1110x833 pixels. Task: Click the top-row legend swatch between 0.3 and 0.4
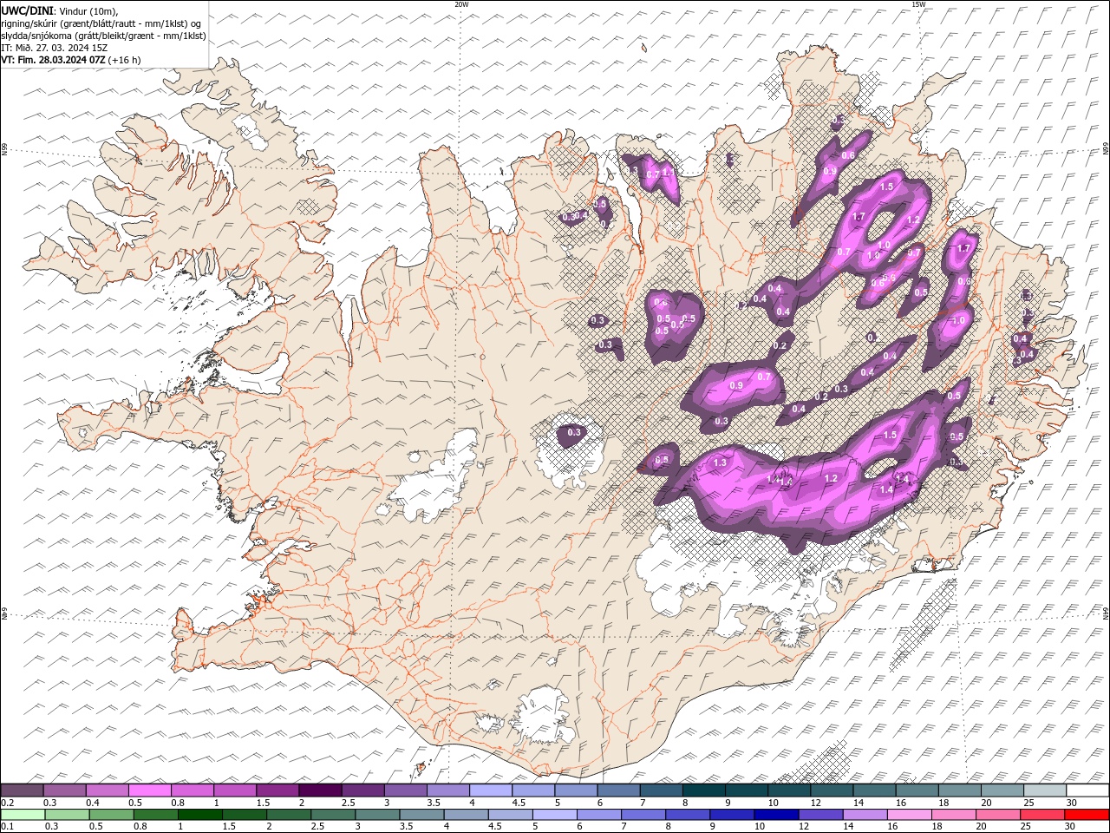pos(65,790)
